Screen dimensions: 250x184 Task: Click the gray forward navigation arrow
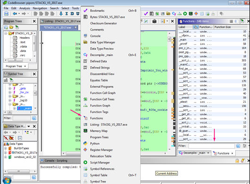tap(24, 14)
